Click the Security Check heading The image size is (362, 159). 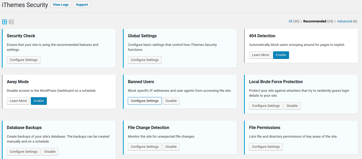coord(21,36)
